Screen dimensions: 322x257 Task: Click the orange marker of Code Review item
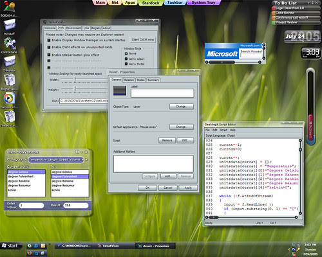(274, 13)
